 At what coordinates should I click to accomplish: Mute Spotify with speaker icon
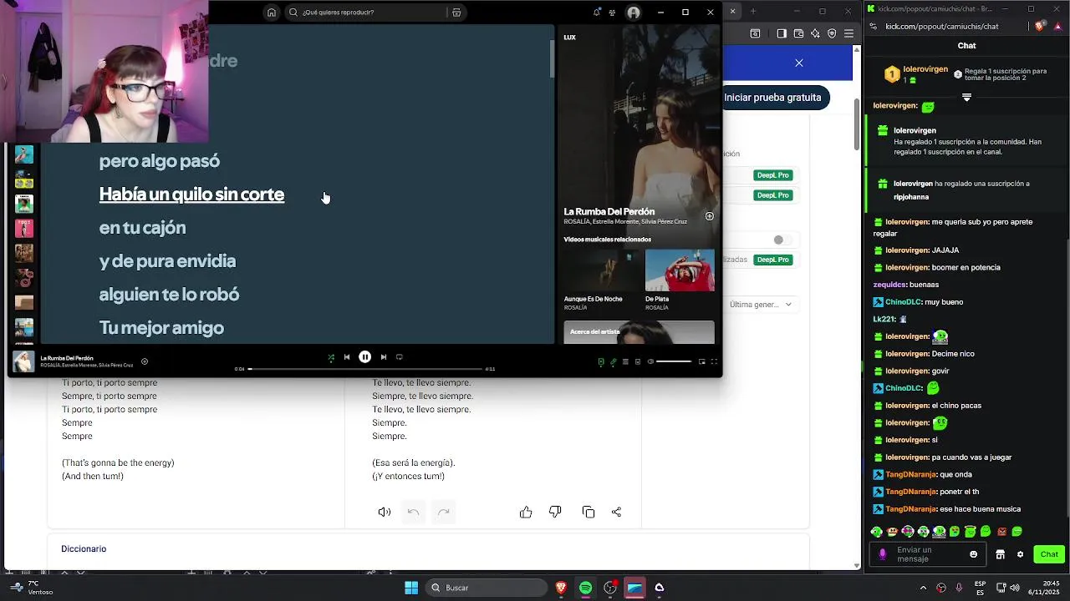tap(650, 361)
